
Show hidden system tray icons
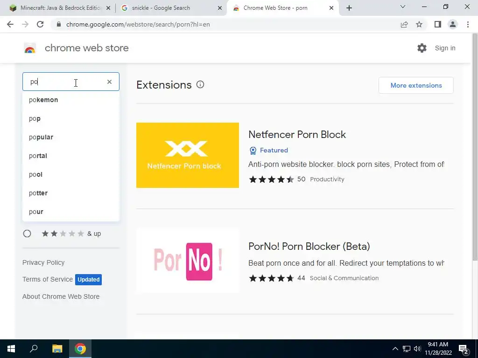[395, 349]
